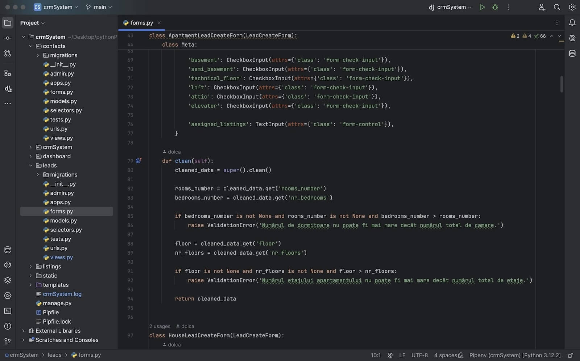
Task: Close the forms.py tab
Action: click(159, 23)
